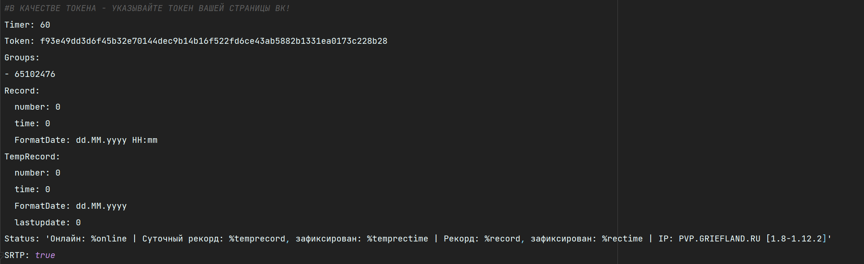Click the Record section key
The image size is (864, 264).
(20, 91)
